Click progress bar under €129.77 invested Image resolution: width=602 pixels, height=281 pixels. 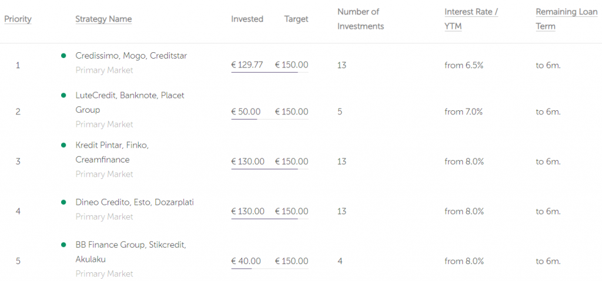click(269, 72)
